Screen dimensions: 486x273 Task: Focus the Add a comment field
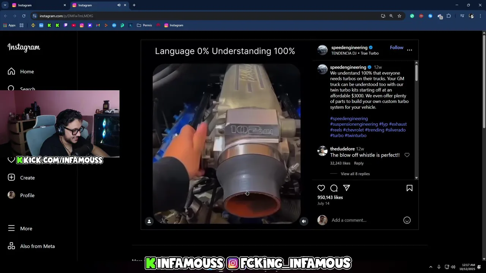364,220
